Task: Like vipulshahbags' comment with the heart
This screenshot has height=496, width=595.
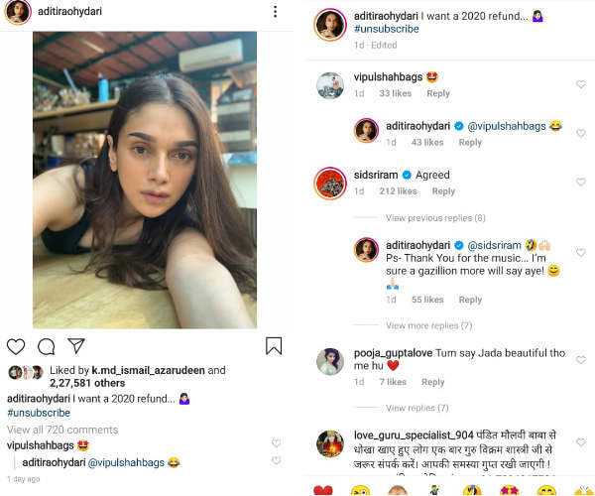Action: 581,84
